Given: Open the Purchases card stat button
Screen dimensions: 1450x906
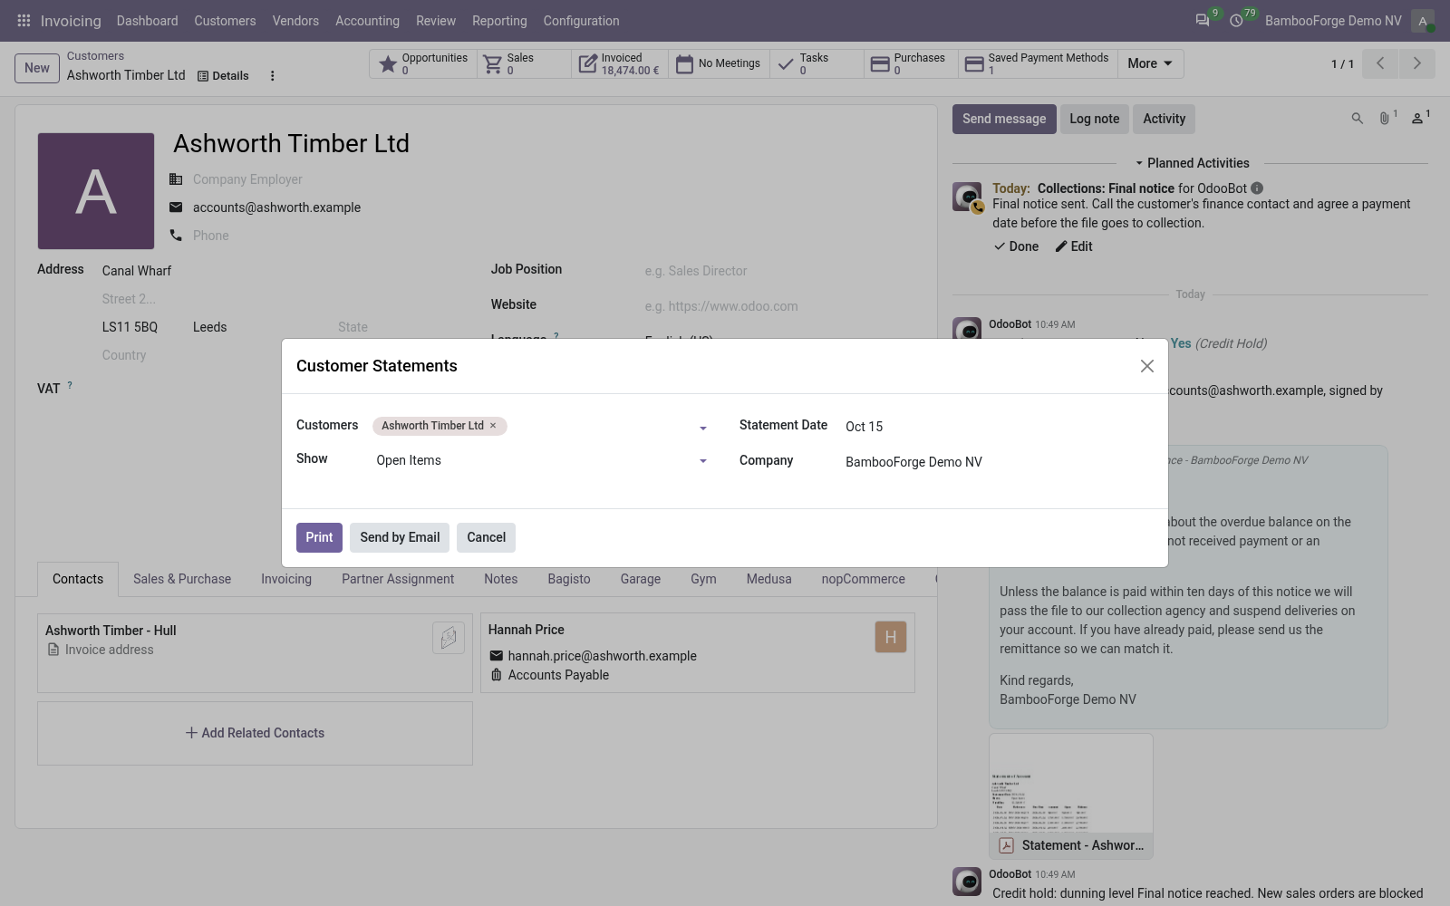Looking at the screenshot, I should click(x=911, y=63).
